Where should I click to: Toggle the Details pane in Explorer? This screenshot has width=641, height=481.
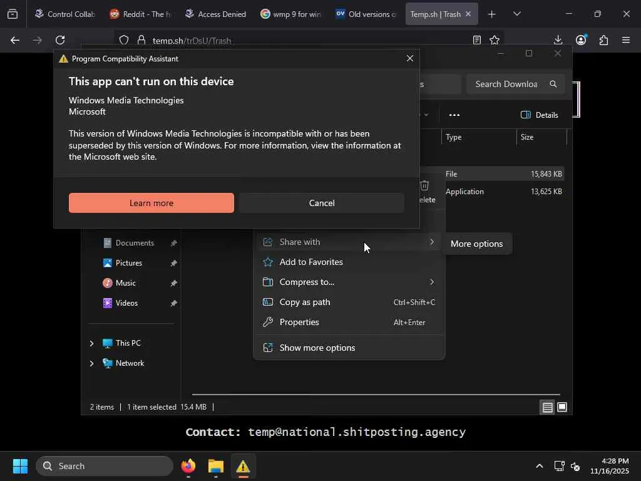point(539,115)
